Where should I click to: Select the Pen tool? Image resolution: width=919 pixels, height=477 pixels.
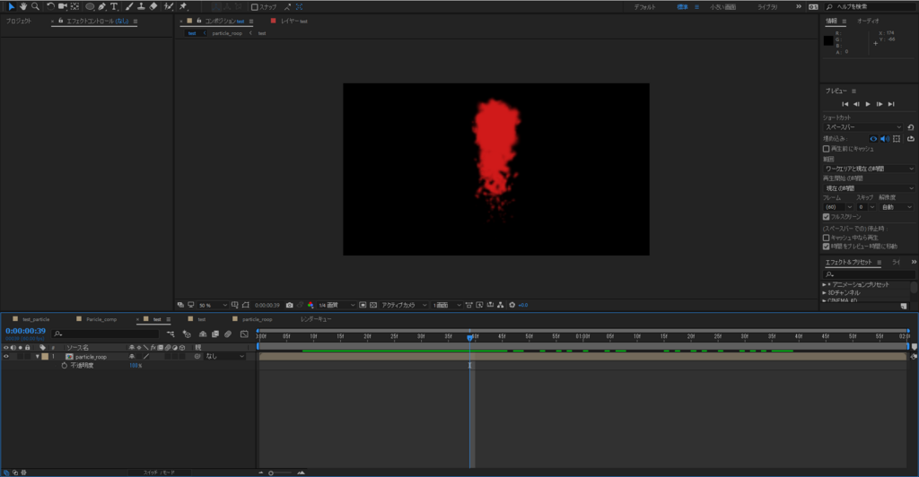pyautogui.click(x=102, y=6)
